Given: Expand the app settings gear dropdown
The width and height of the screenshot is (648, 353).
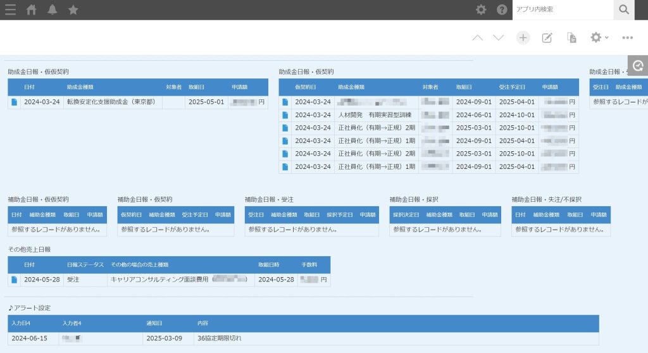Looking at the screenshot, I should 599,38.
